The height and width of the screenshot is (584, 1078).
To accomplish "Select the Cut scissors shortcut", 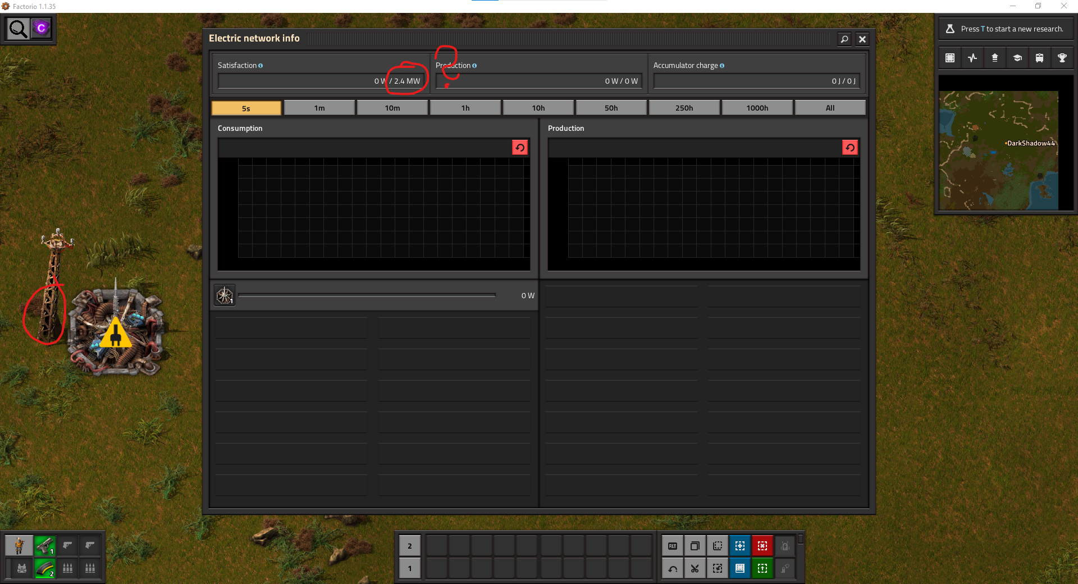I will coord(695,568).
